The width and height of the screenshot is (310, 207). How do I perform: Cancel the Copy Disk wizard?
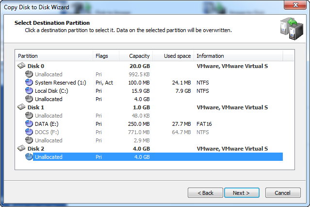[x=283, y=193]
